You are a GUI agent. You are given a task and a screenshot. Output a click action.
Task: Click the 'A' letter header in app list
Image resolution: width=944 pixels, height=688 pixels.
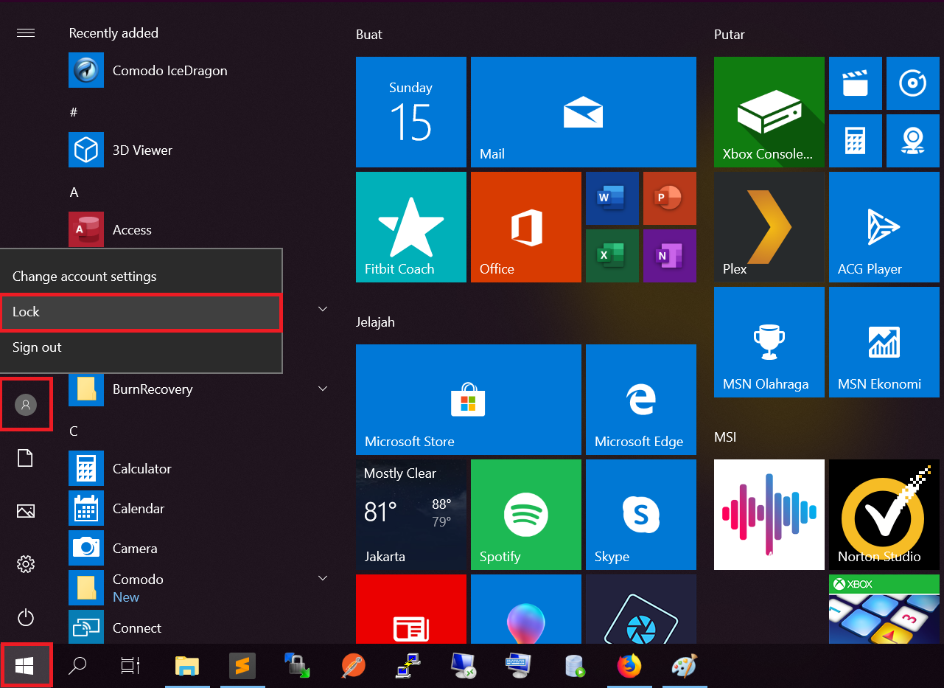[74, 192]
